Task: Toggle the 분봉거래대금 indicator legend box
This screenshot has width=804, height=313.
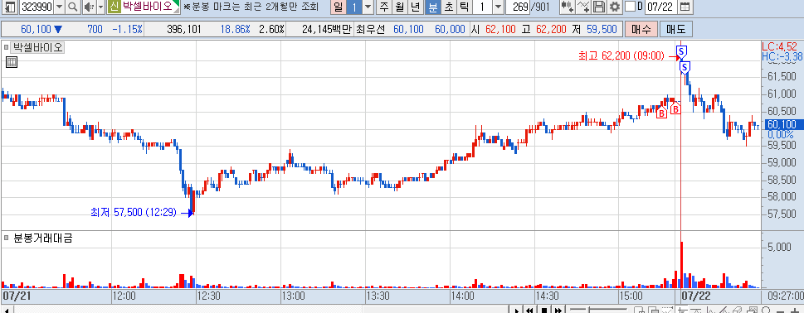Action: pos(7,238)
